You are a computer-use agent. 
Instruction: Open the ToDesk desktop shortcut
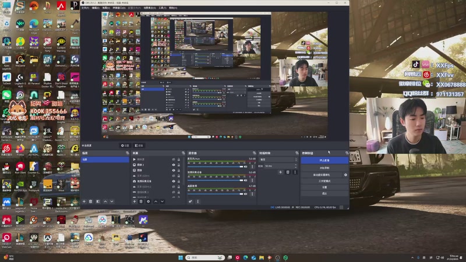tap(6, 79)
